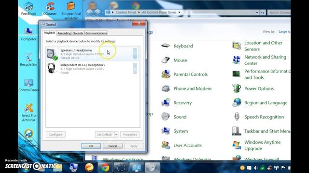This screenshot has height=173, width=309.
Task: Expand arrow after All Control Panel Items
Action: click(x=179, y=12)
